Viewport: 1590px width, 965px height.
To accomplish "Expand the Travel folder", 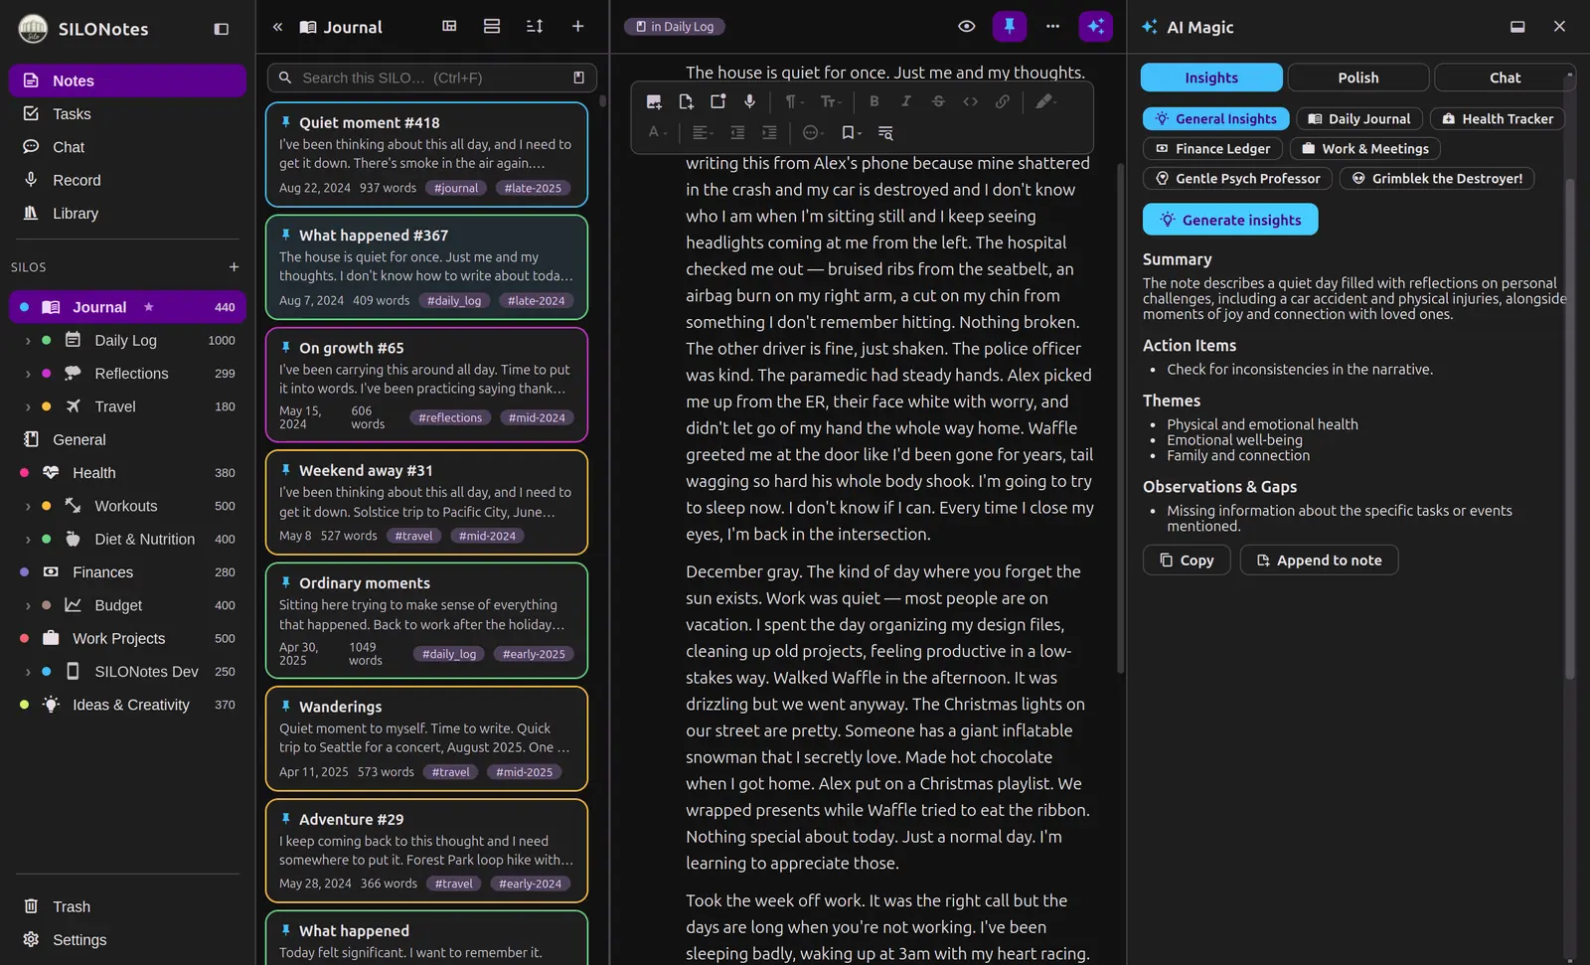I will [x=28, y=406].
